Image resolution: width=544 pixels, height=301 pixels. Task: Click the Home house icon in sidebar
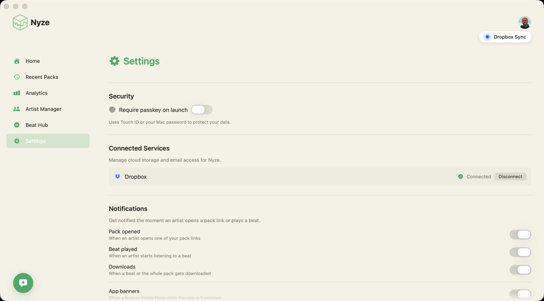pyautogui.click(x=17, y=61)
